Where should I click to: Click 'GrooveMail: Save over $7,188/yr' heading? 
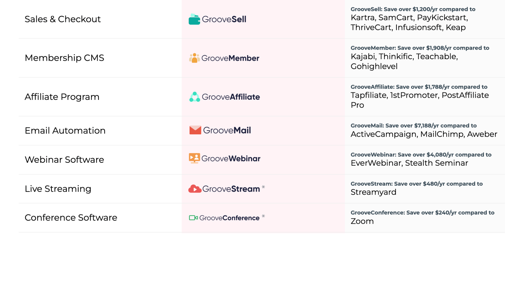413,126
